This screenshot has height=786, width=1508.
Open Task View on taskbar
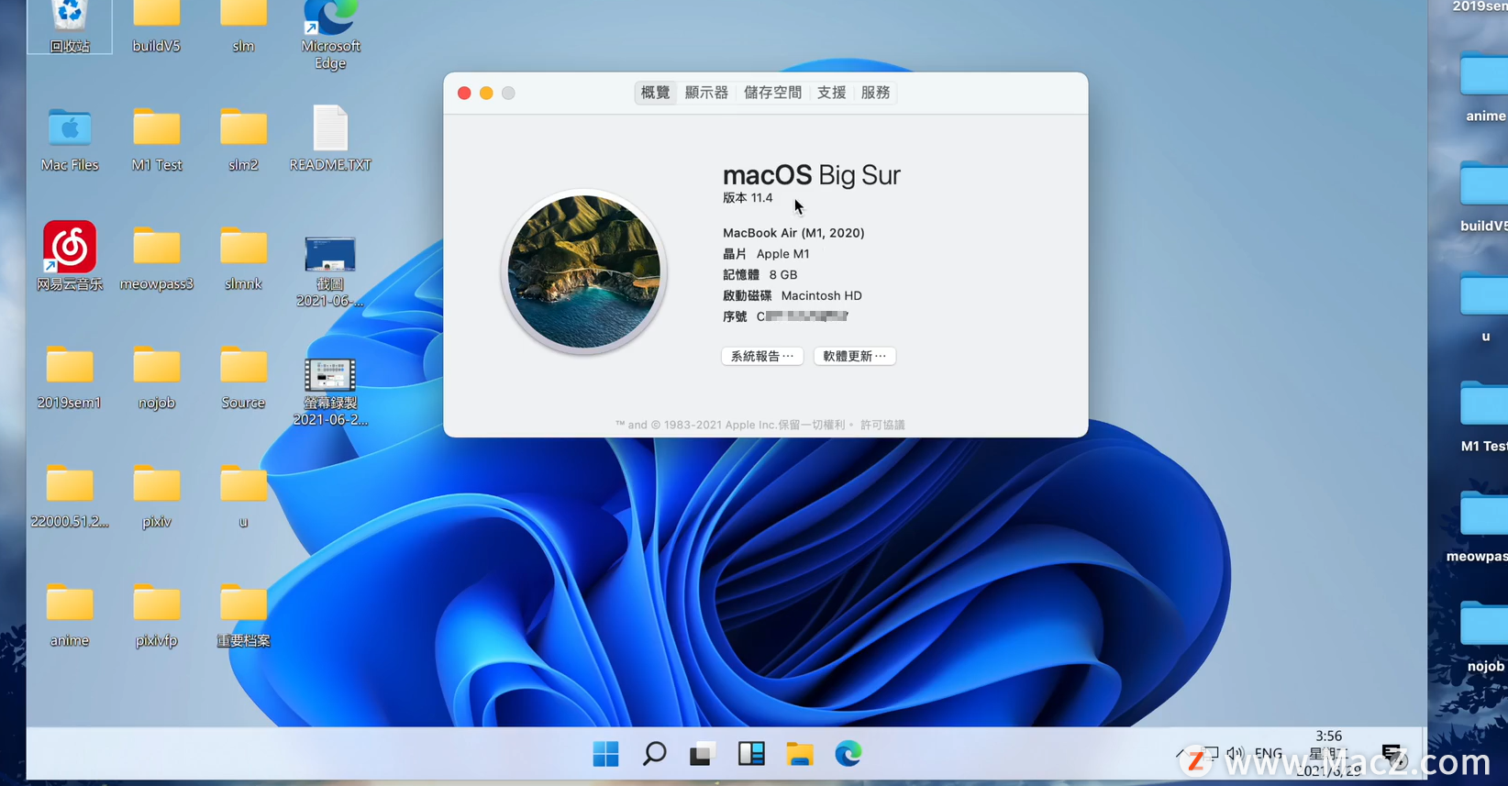(x=703, y=754)
